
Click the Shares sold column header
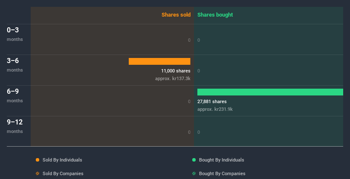[x=176, y=15]
